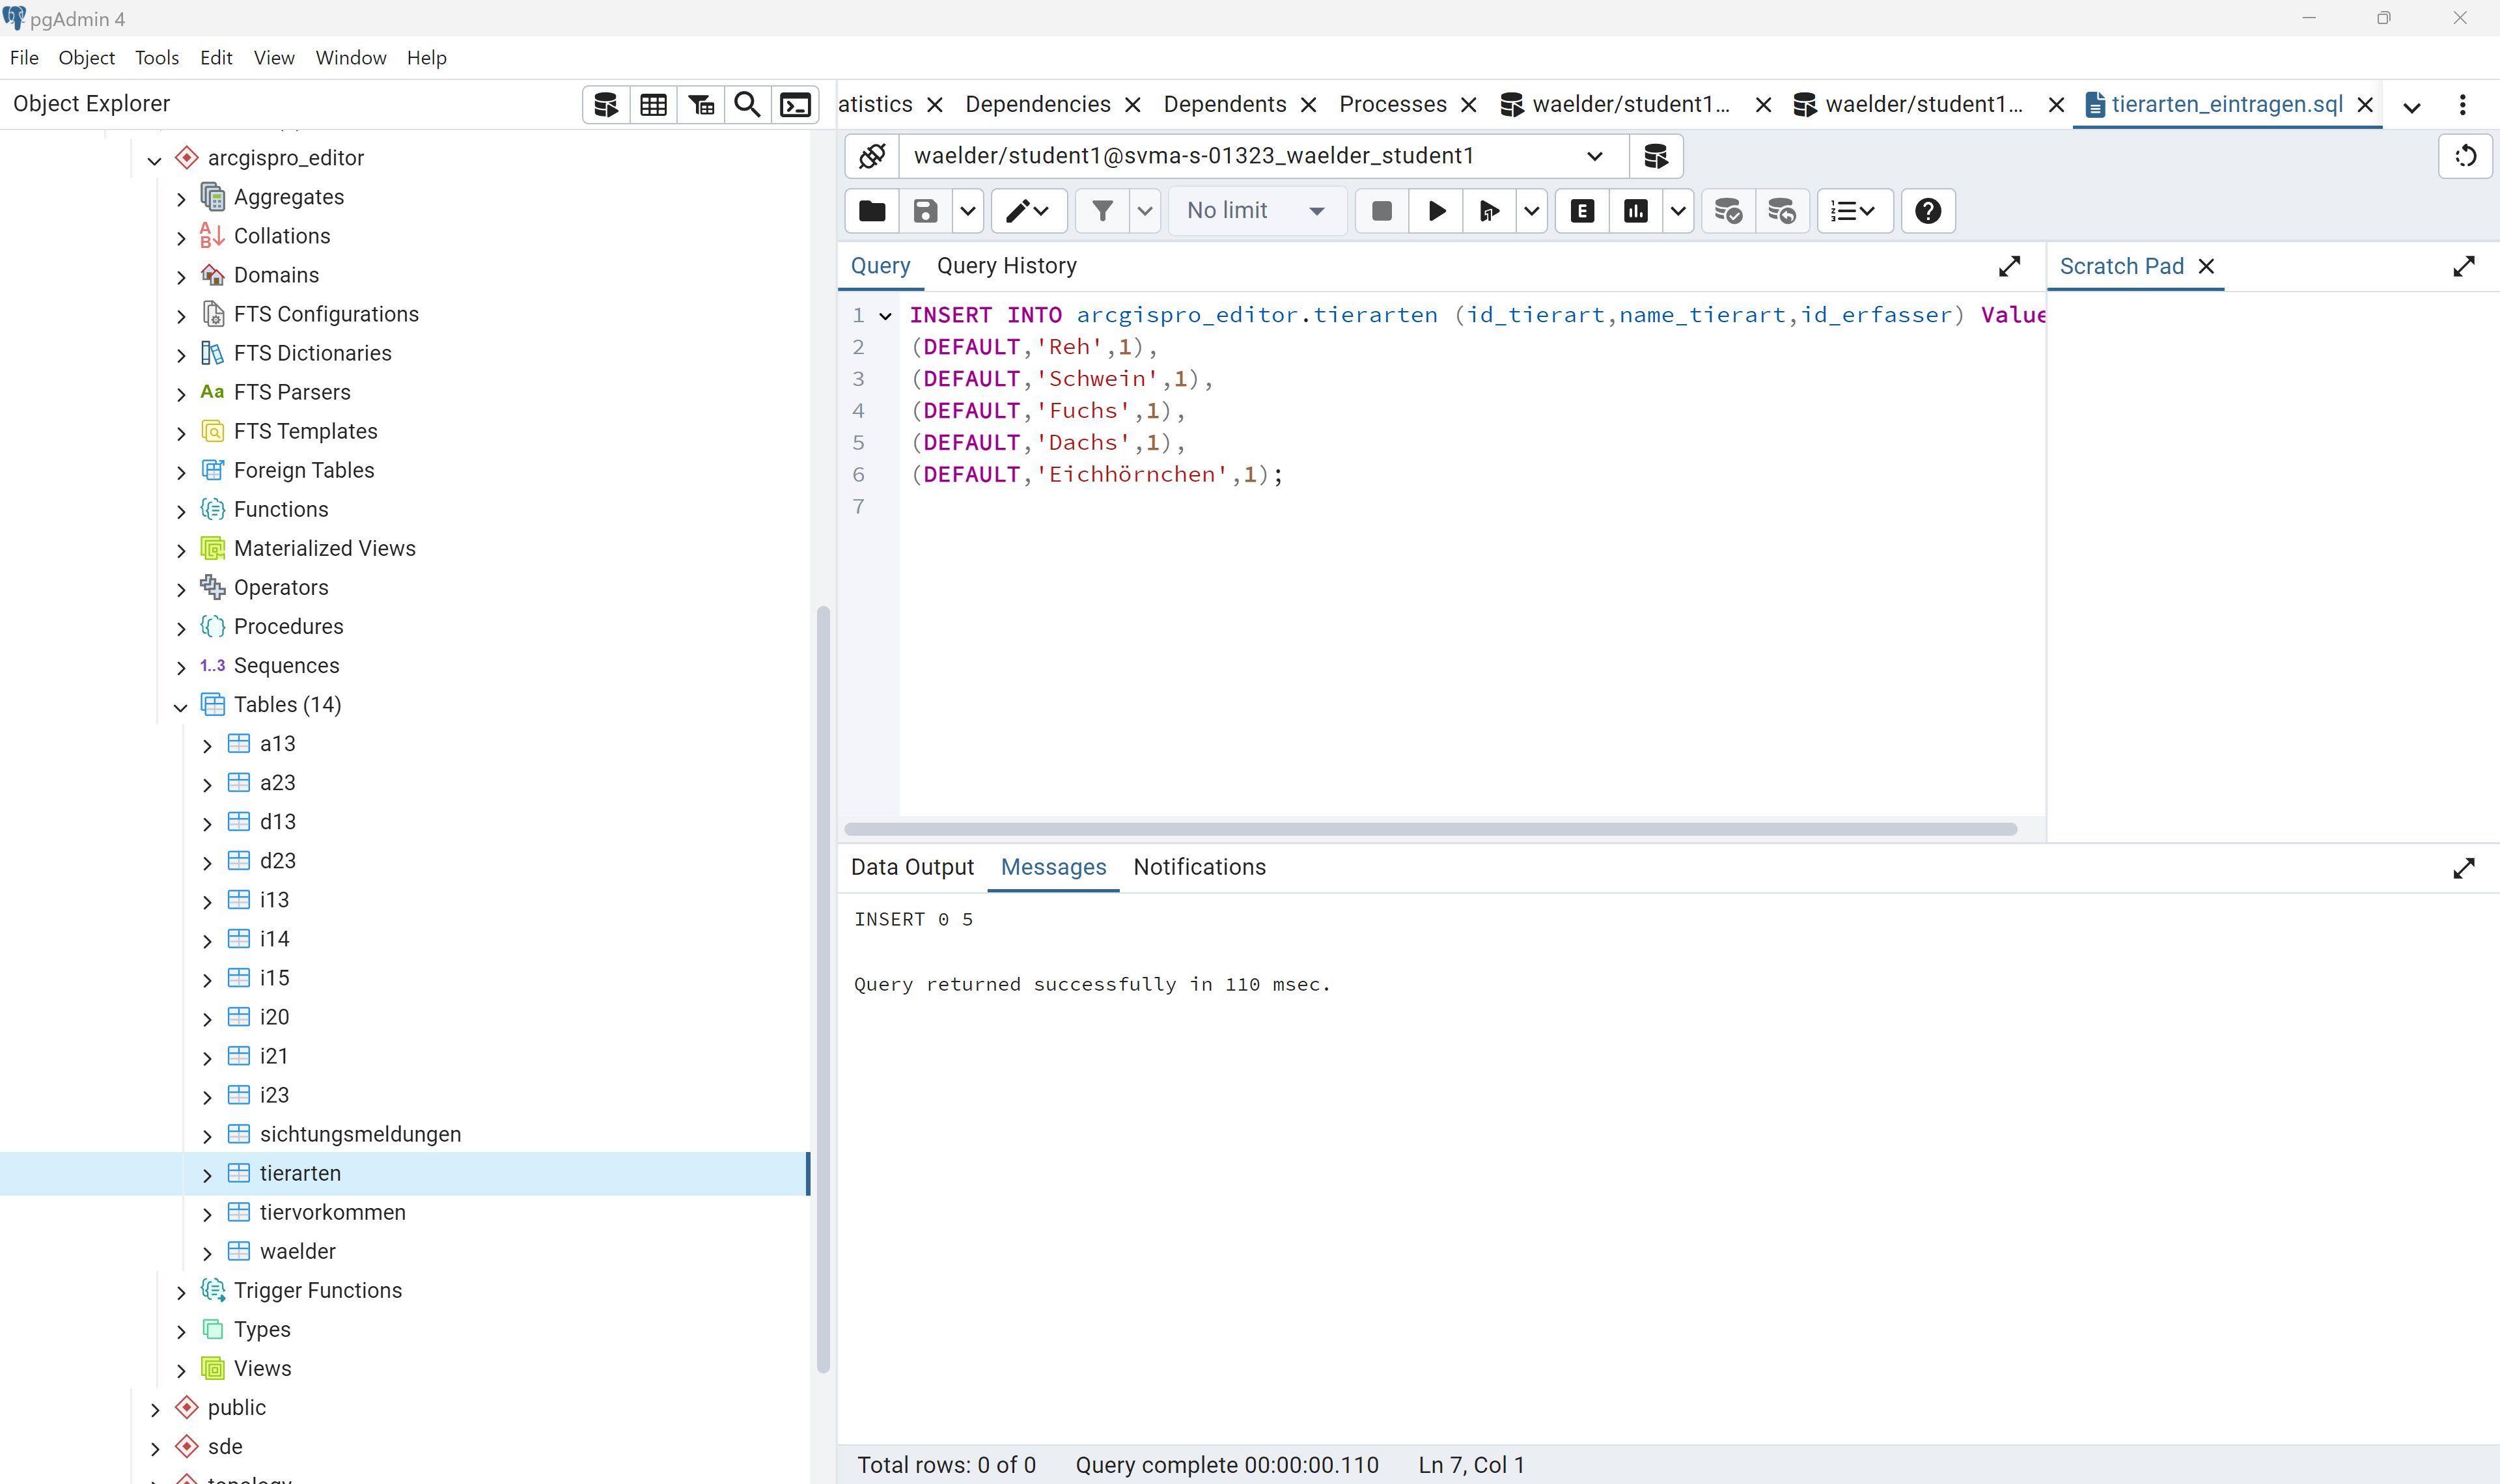Open the Tools menu

[x=157, y=58]
